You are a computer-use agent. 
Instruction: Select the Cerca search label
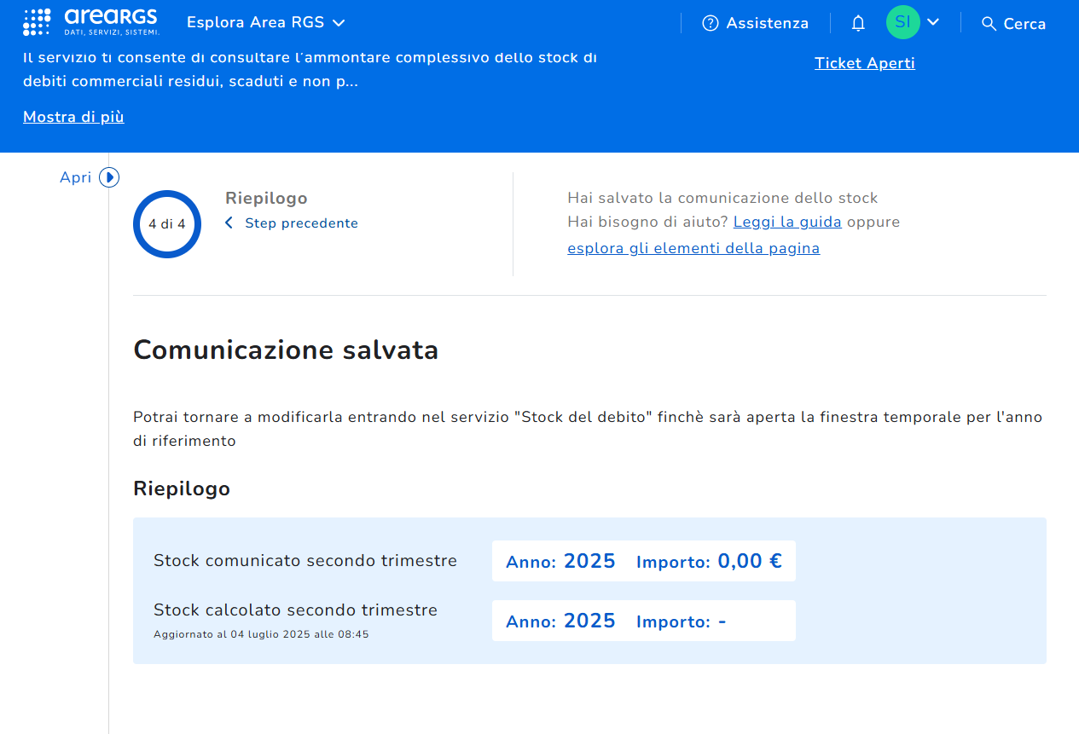coord(1024,24)
